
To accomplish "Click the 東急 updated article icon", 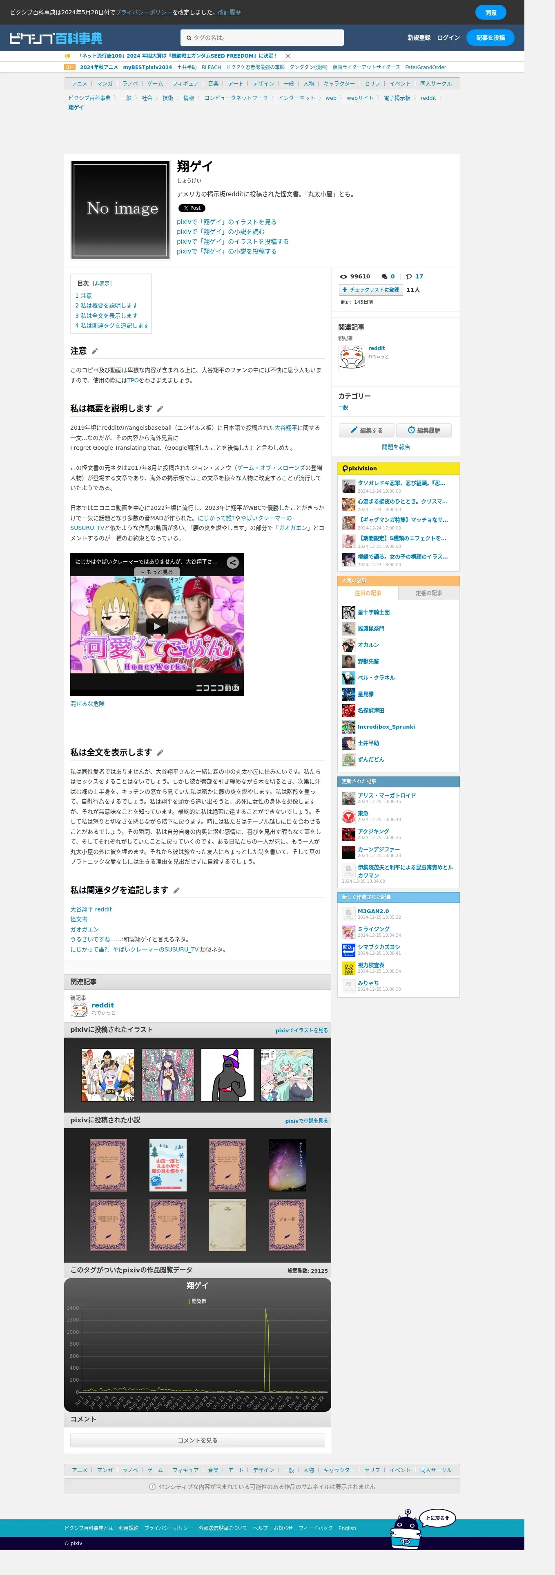I will [x=349, y=816].
